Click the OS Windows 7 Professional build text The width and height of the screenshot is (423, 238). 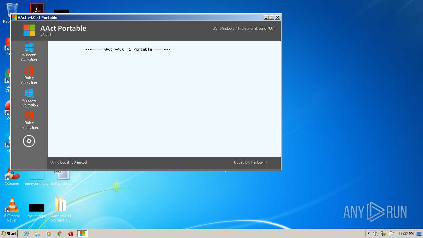(244, 28)
